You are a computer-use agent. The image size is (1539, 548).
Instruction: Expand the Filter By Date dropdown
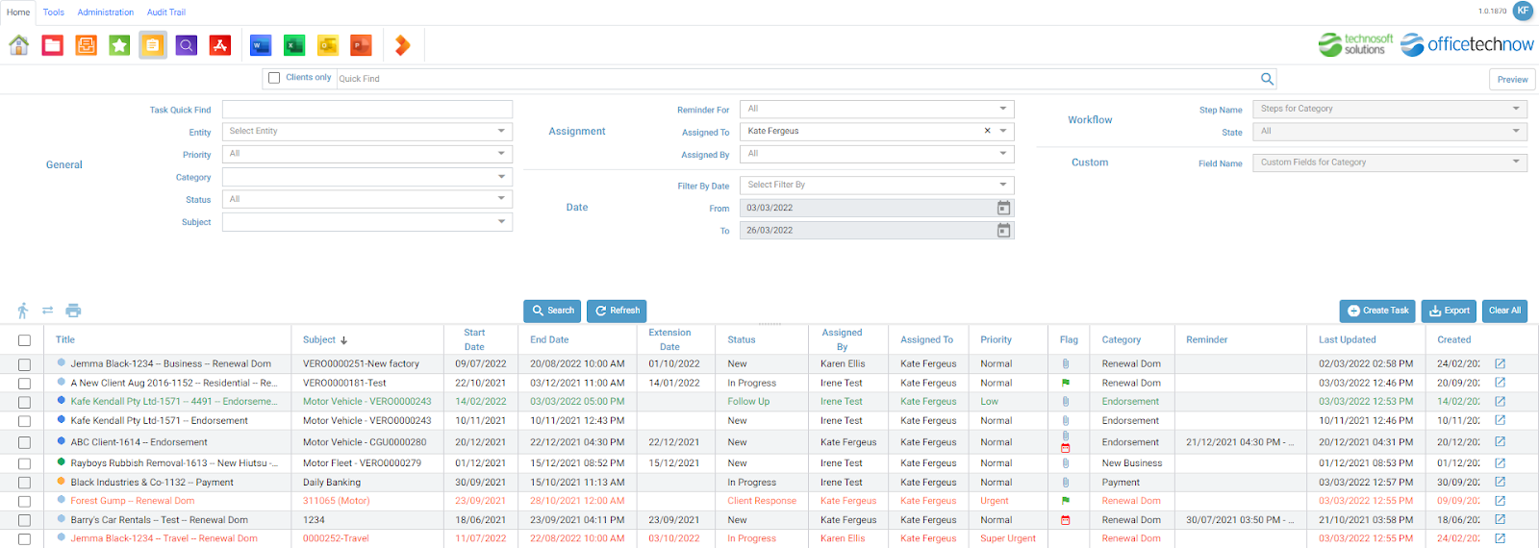[1003, 185]
